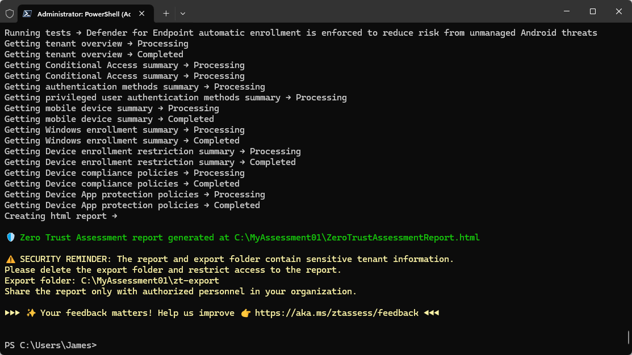Click the blue shield emoji before Zero Trust
This screenshot has height=355, width=632.
click(x=10, y=238)
